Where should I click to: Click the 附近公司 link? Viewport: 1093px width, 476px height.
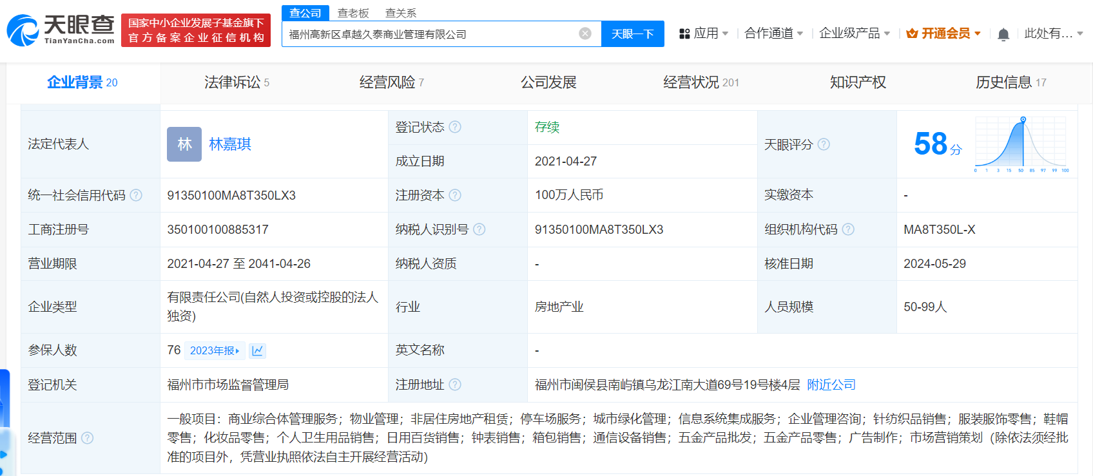[831, 385]
